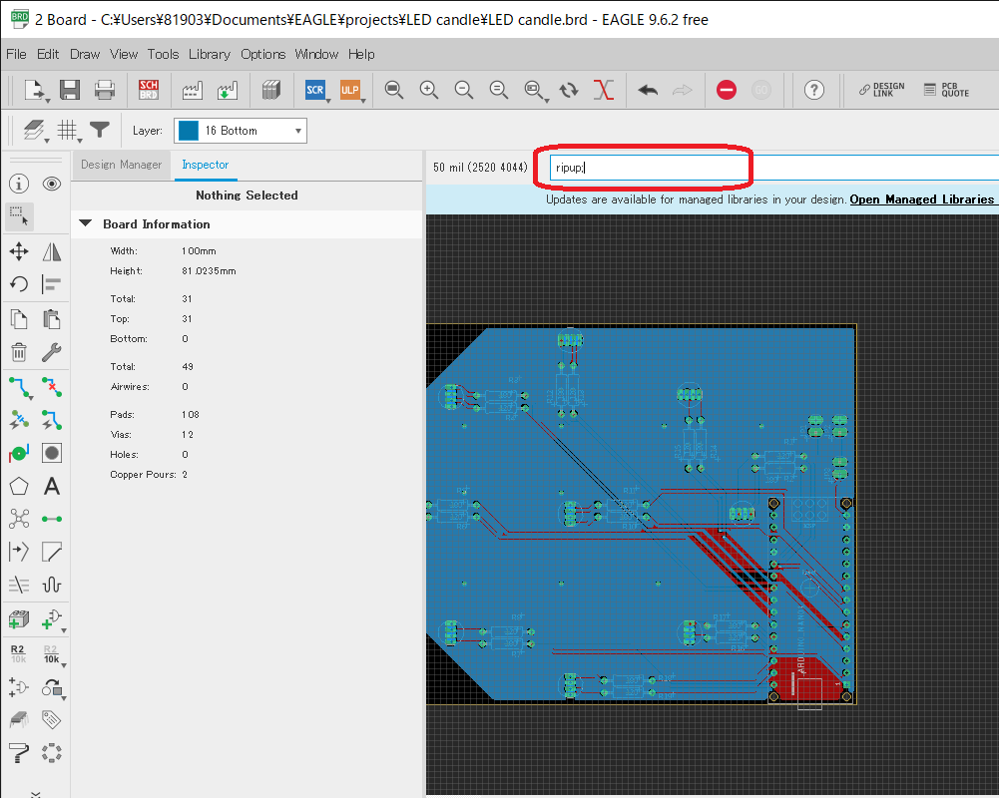Viewport: 999px width, 798px height.
Task: Select the Show eye tool
Action: (x=52, y=185)
